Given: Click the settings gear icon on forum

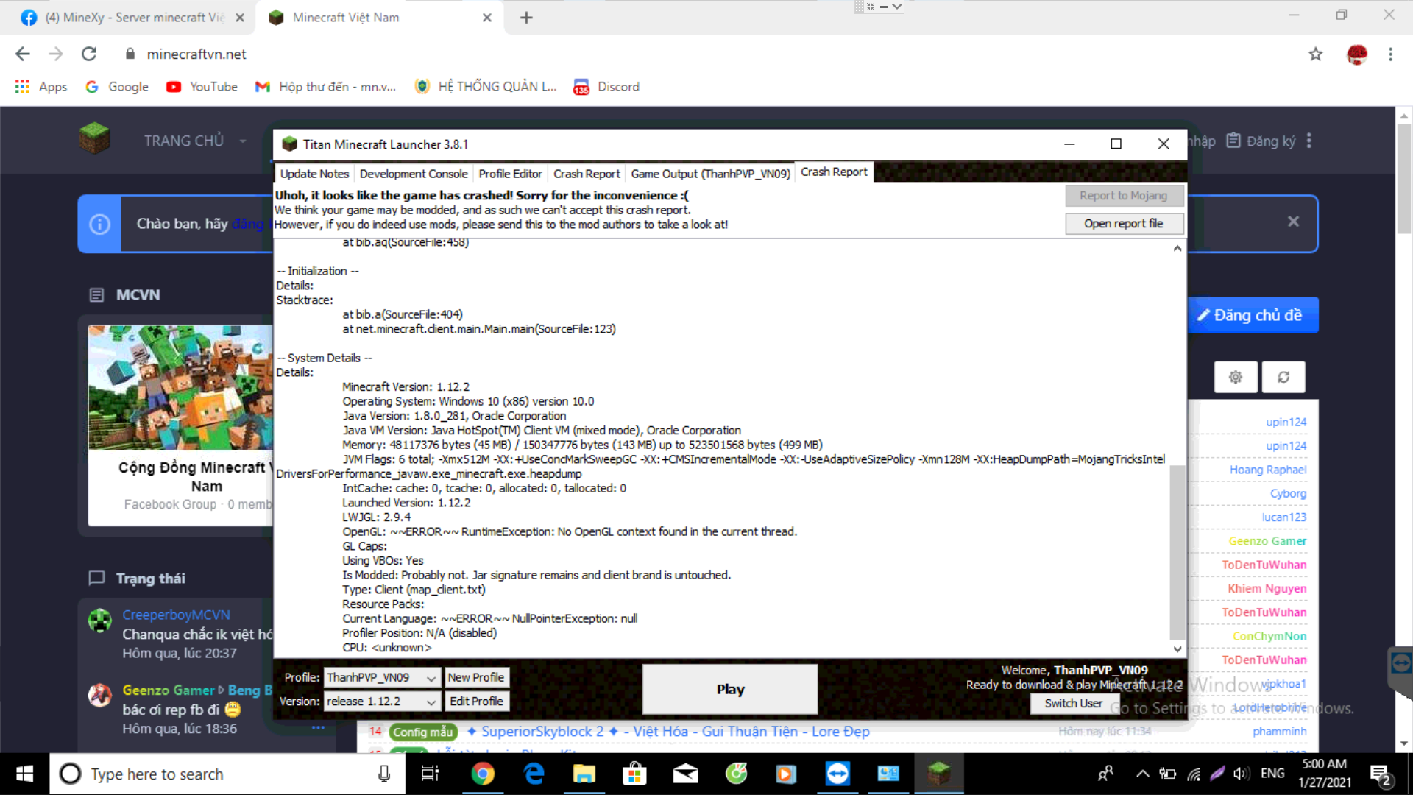Looking at the screenshot, I should pyautogui.click(x=1235, y=377).
